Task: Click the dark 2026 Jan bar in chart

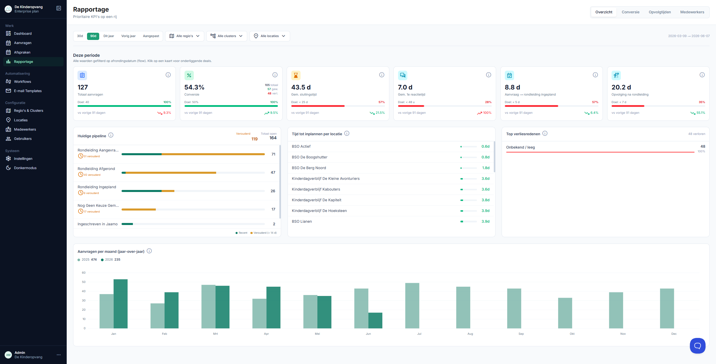Action: pyautogui.click(x=120, y=304)
